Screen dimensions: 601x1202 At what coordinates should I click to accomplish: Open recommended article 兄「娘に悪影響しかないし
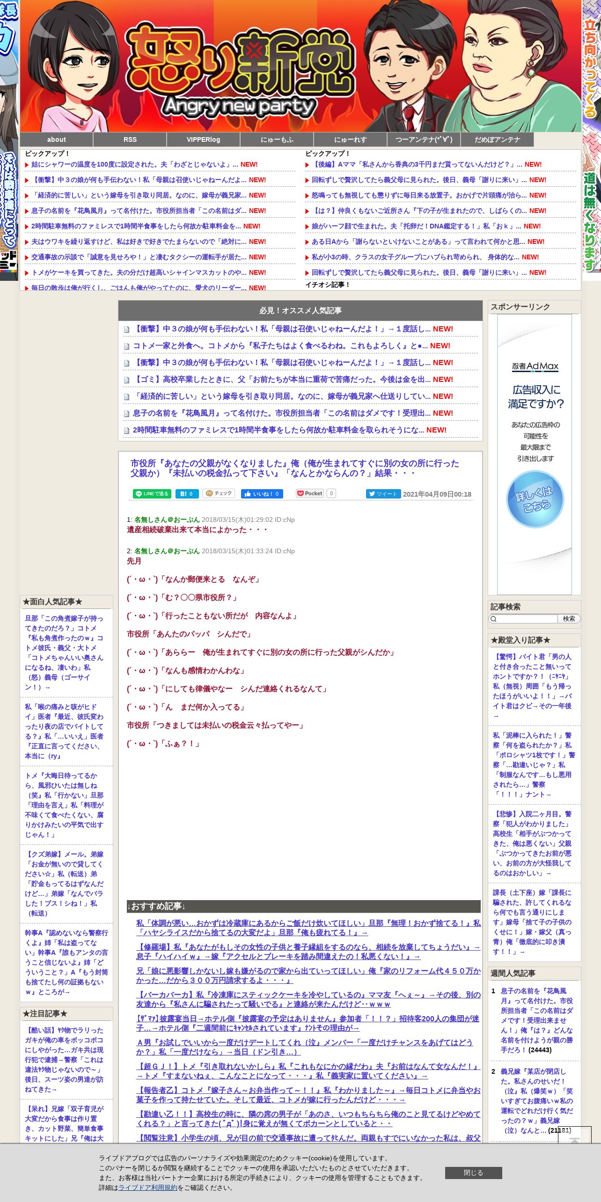coord(308,975)
